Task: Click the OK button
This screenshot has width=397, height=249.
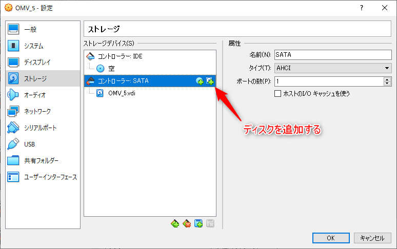Action: point(331,238)
